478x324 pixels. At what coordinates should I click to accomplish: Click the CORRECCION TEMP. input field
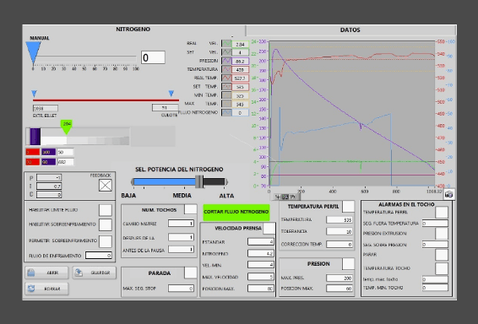click(339, 244)
